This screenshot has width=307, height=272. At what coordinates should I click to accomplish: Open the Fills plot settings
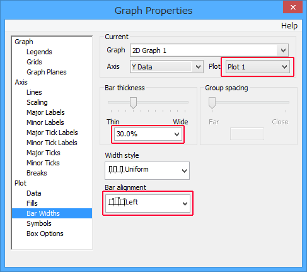pyautogui.click(x=32, y=203)
